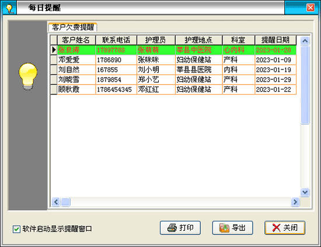Click the horizontal scrollbar left arrow
Viewport: 321px width, 247px height.
point(55,202)
